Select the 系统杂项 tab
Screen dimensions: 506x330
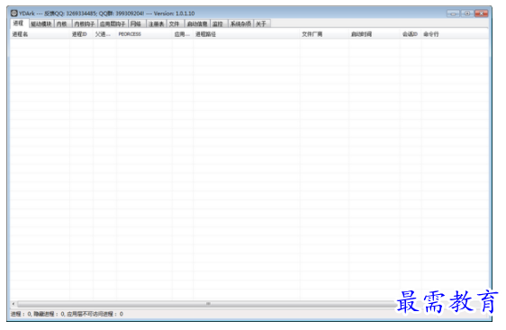tap(240, 24)
